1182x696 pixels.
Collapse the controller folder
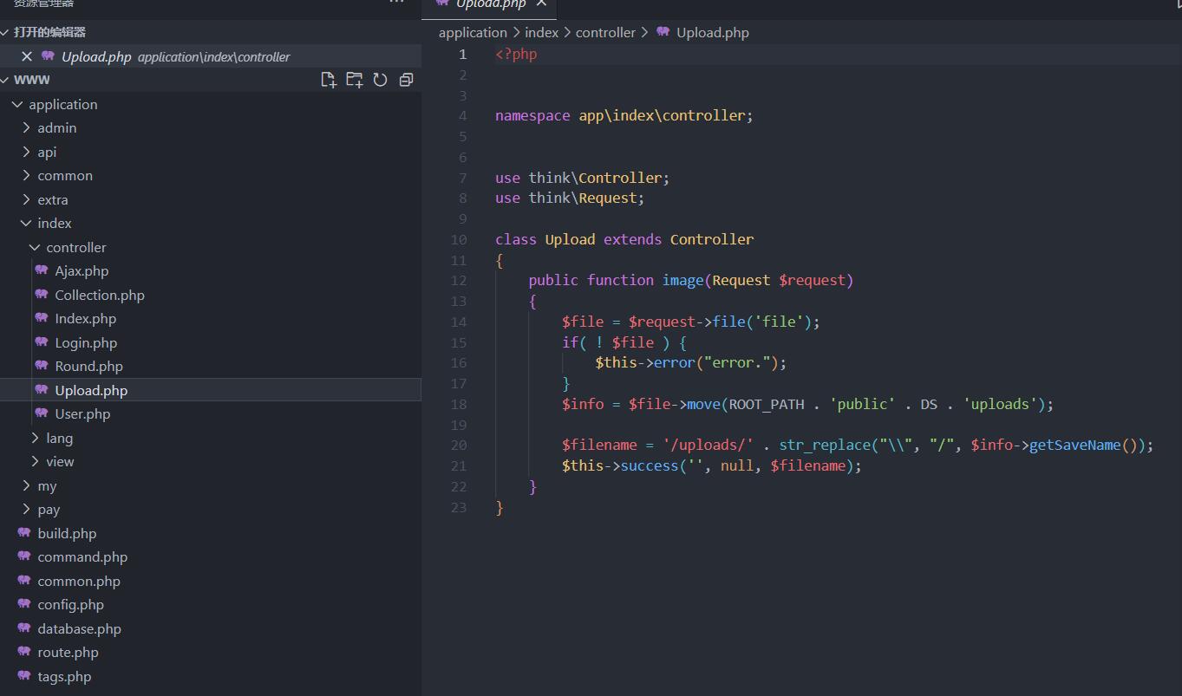pos(75,247)
